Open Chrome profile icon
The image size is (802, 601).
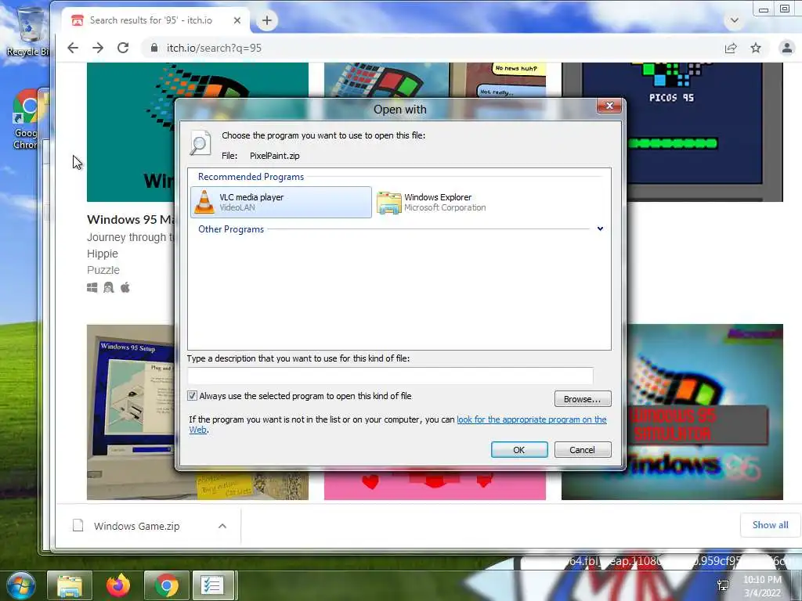(786, 48)
